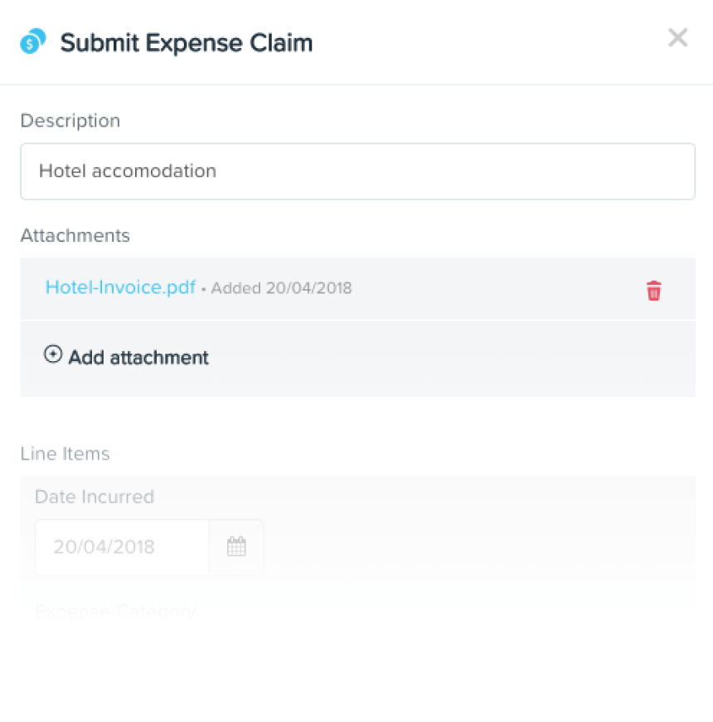This screenshot has height=722, width=713.
Task: Open the Hotel-Invoice.pdf attachment link
Action: (120, 287)
